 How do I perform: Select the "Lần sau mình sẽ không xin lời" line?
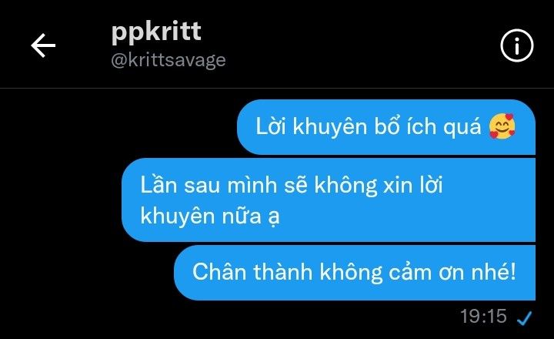[292, 185]
